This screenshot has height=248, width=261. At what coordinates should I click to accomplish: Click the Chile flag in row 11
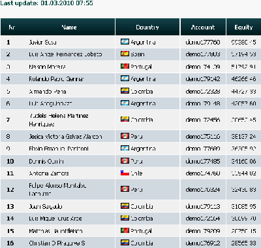coord(125,173)
